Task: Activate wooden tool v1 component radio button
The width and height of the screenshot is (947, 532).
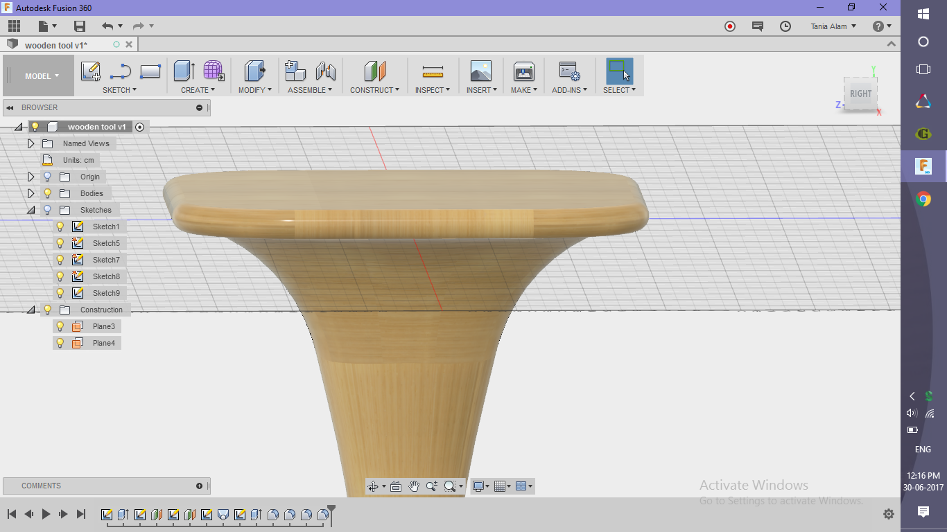Action: pyautogui.click(x=140, y=127)
